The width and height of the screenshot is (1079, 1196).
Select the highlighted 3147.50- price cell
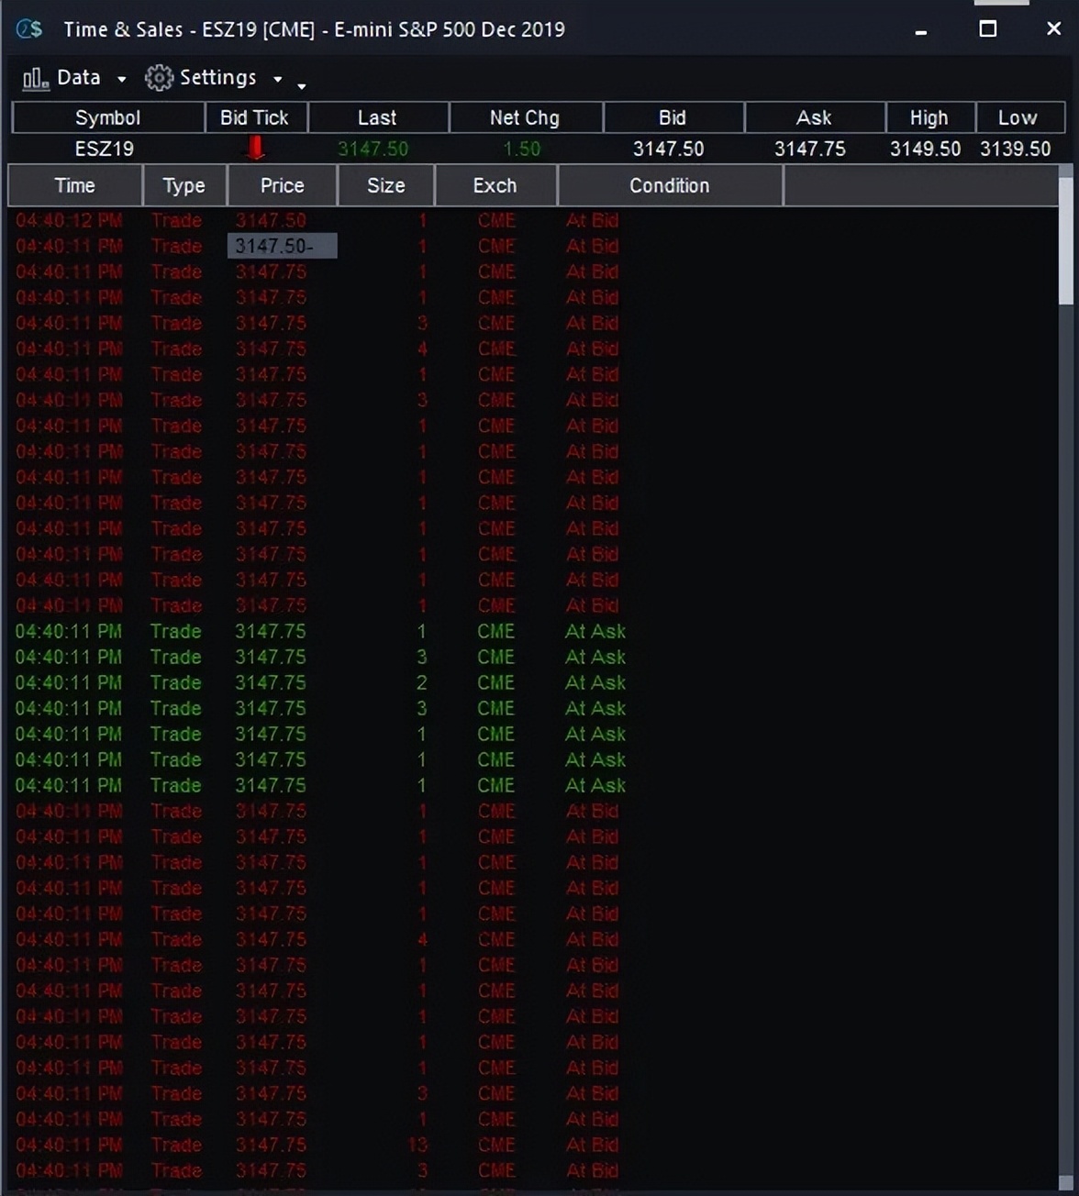click(283, 246)
